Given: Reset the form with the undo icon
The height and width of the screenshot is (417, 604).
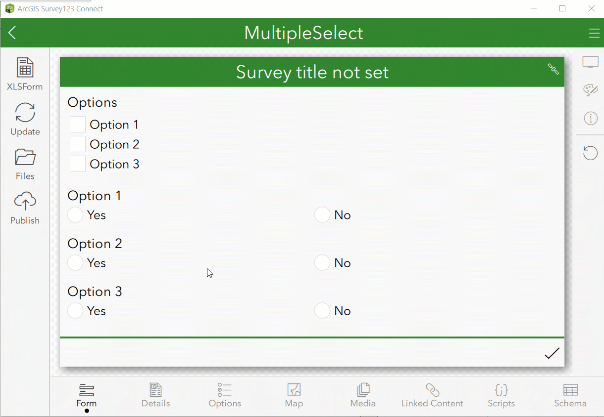Looking at the screenshot, I should click(590, 153).
